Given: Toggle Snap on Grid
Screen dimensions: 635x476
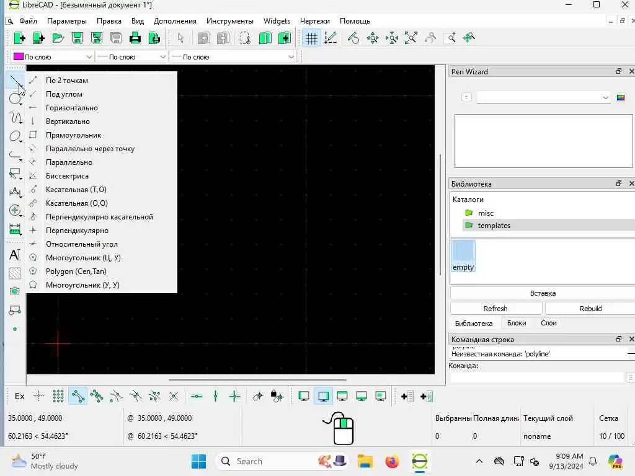Looking at the screenshot, I should coord(58,396).
